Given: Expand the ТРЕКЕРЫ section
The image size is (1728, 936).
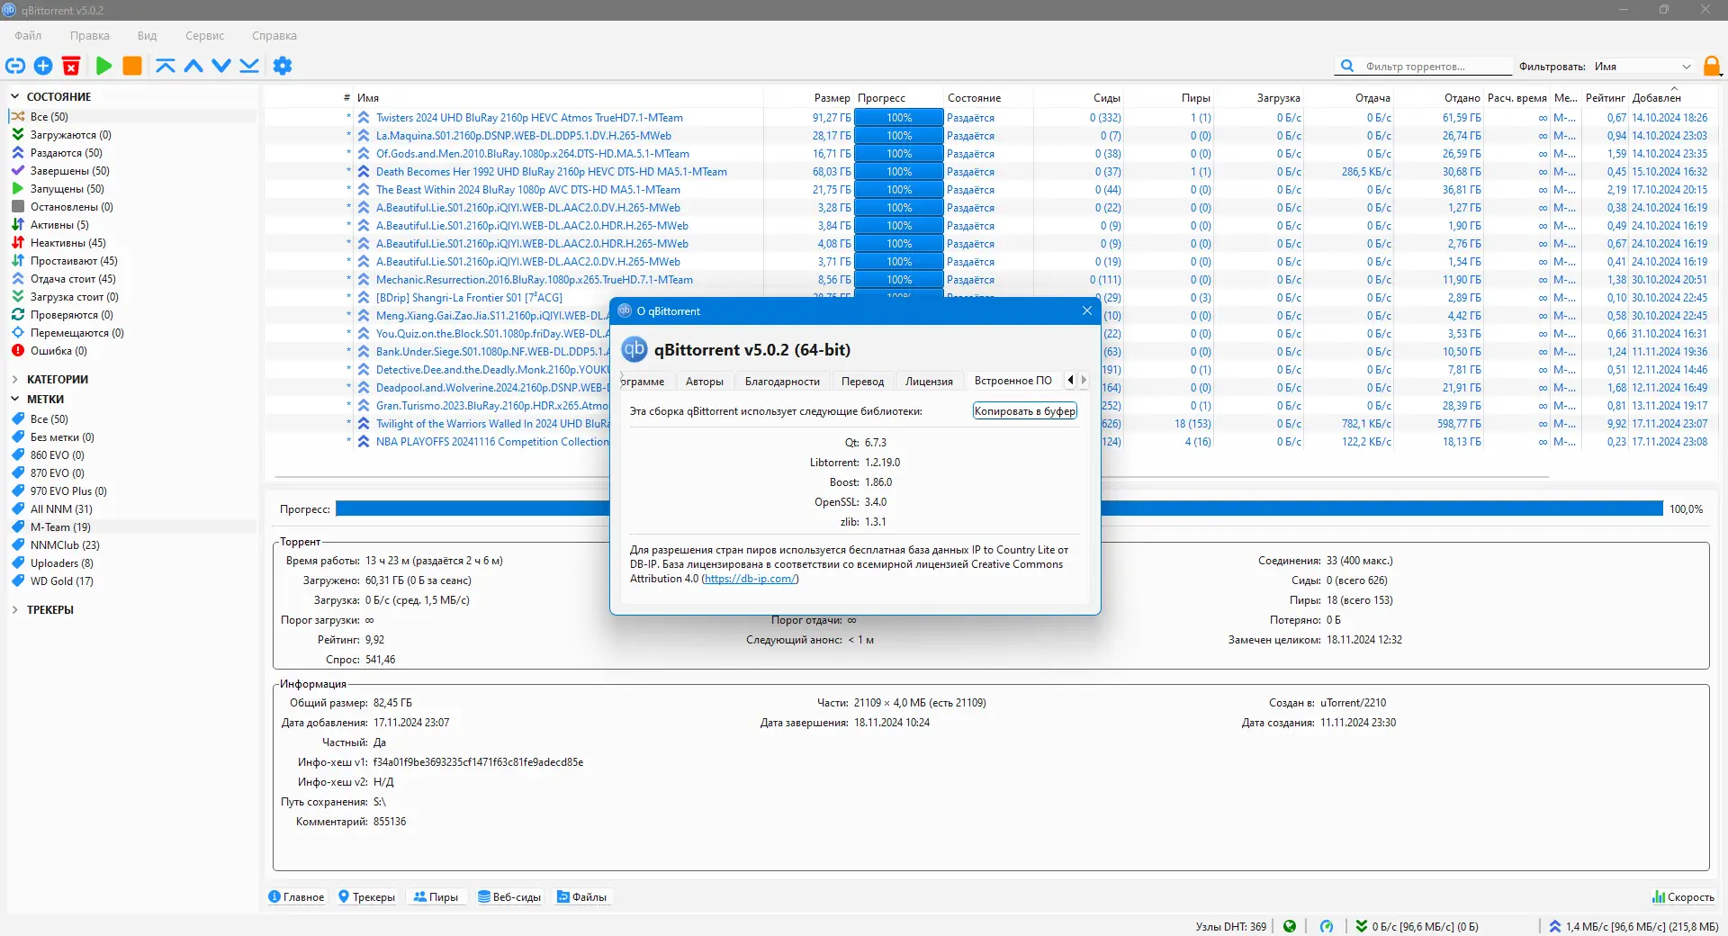Looking at the screenshot, I should 14,609.
